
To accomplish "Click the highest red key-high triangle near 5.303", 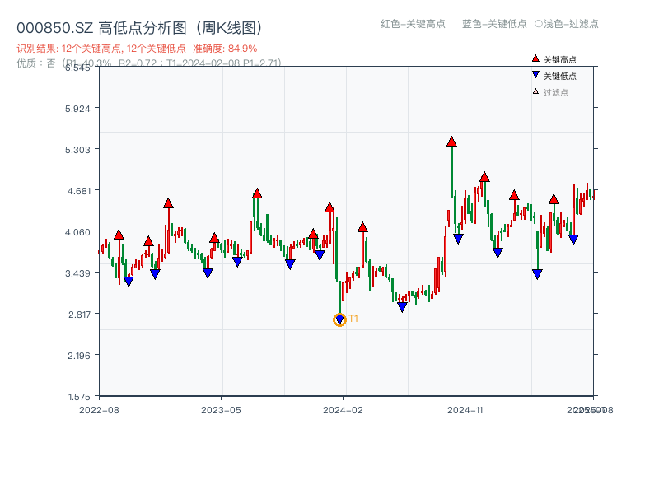I will pos(451,142).
